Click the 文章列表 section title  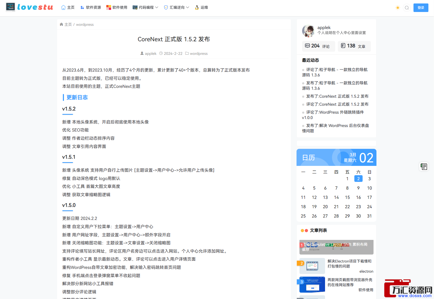tap(318, 230)
